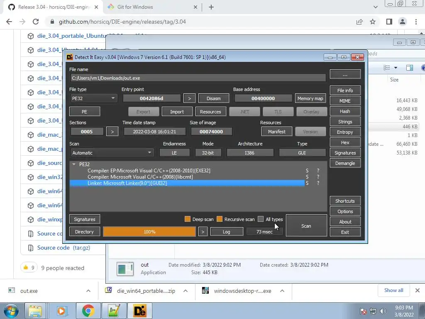
Task: Open Explorer view options dropdown arrow
Action: click(396, 68)
